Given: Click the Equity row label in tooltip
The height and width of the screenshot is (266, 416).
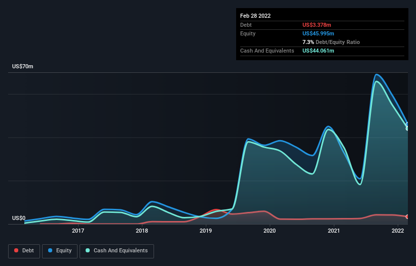Looking at the screenshot, I should [248, 33].
